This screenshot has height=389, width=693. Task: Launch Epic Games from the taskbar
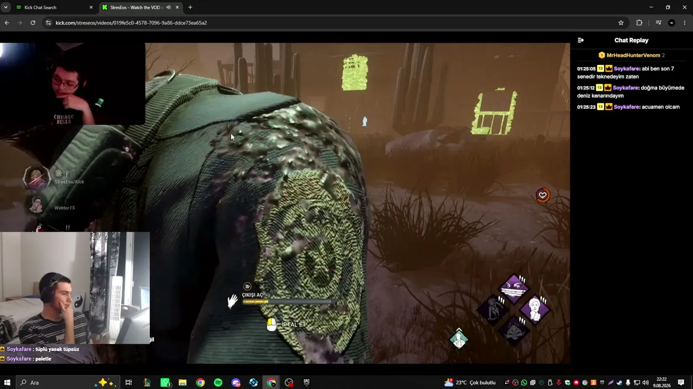(306, 383)
